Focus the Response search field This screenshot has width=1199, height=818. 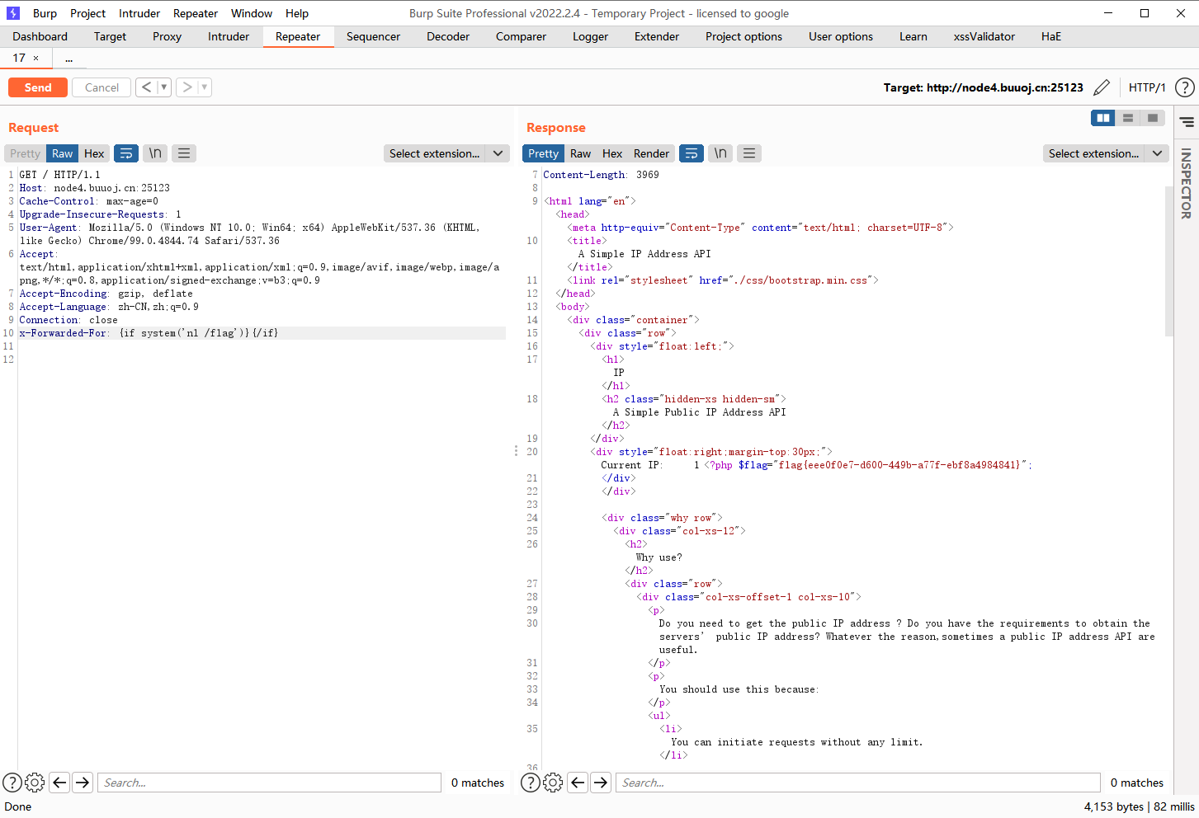[x=858, y=783]
